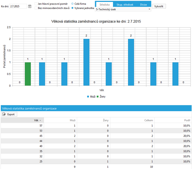Select the table row for age 32
The width and height of the screenshot is (192, 169).
tap(96, 156)
